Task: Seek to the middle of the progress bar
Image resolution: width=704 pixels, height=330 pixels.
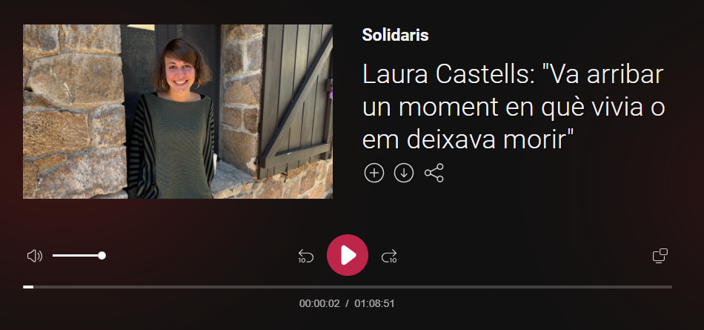Action: 348,287
